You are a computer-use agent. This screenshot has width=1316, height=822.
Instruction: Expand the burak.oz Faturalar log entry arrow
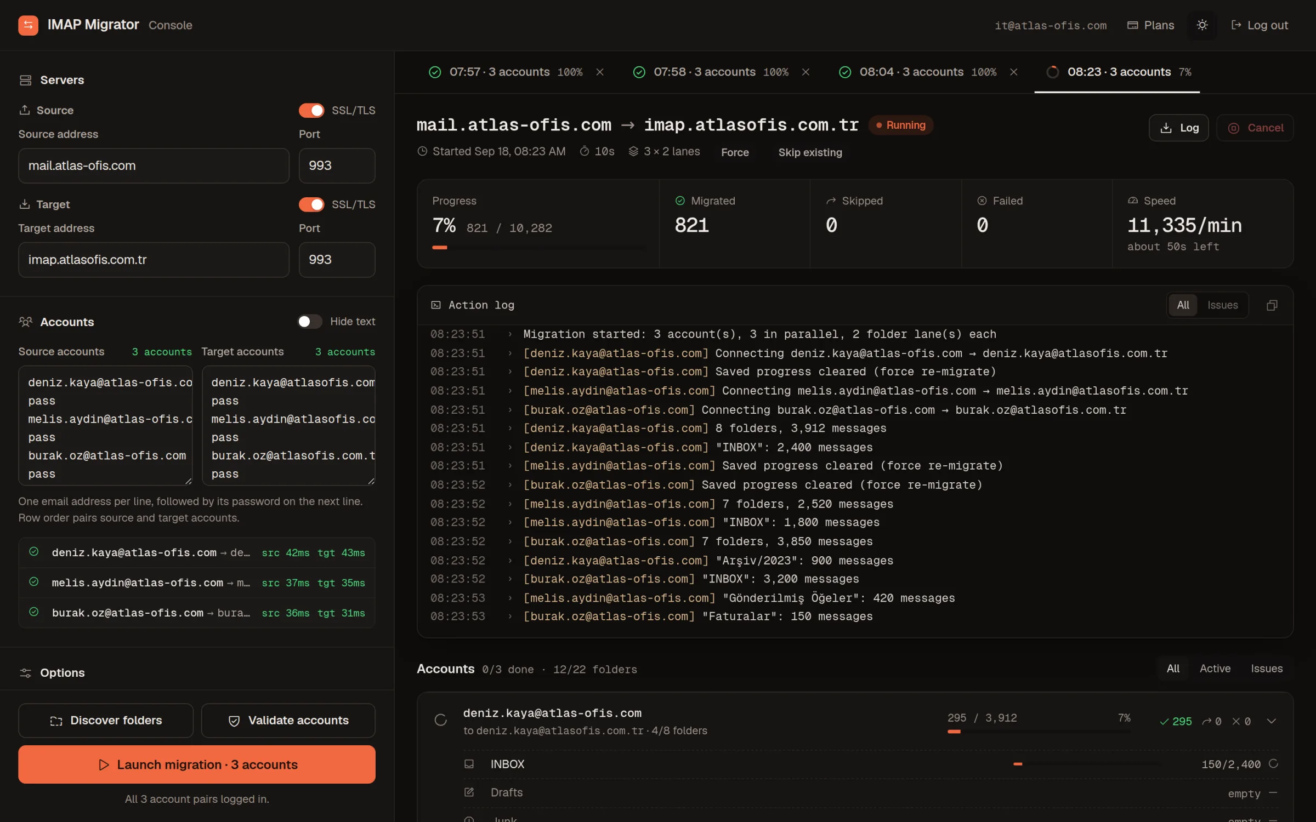click(510, 616)
